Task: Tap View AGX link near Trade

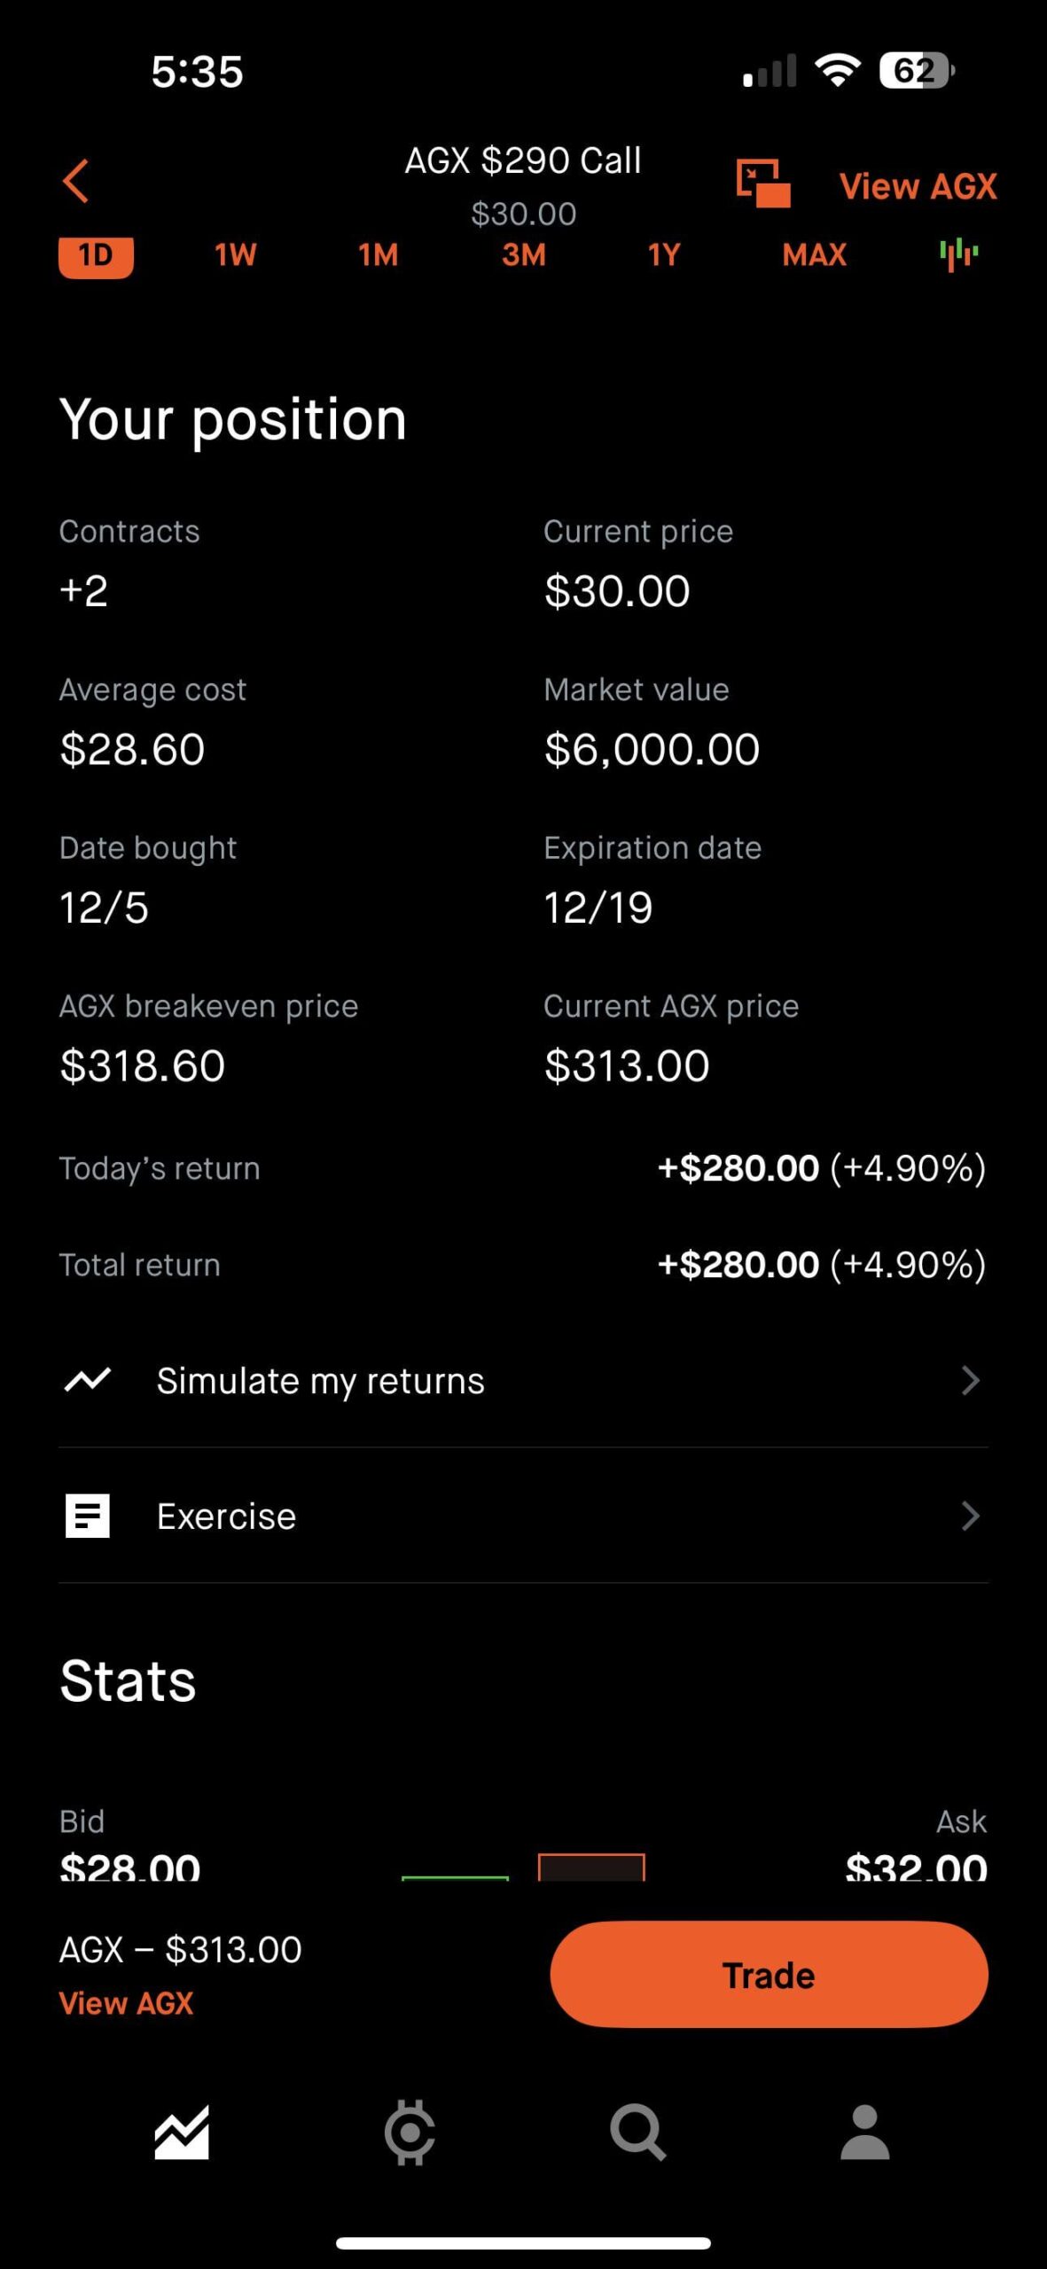Action: [126, 2003]
